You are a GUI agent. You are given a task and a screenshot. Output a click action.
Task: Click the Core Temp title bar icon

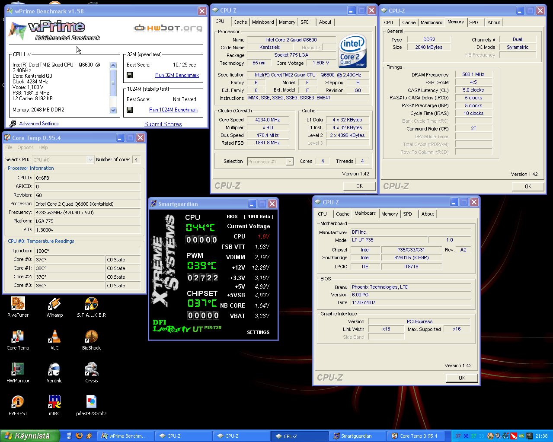7,138
